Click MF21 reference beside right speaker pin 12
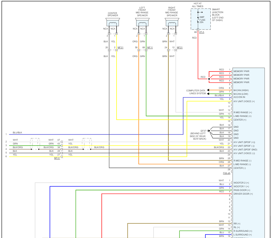Viewport: 272px width, 238px height. (x=180, y=47)
